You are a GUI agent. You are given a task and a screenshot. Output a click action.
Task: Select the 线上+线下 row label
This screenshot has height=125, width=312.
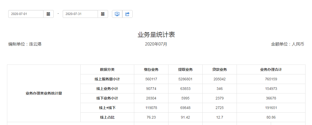pyautogui.click(x=107, y=108)
